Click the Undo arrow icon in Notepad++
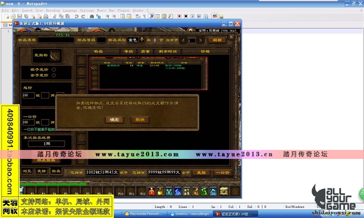364x218 pixels. pos(76,16)
